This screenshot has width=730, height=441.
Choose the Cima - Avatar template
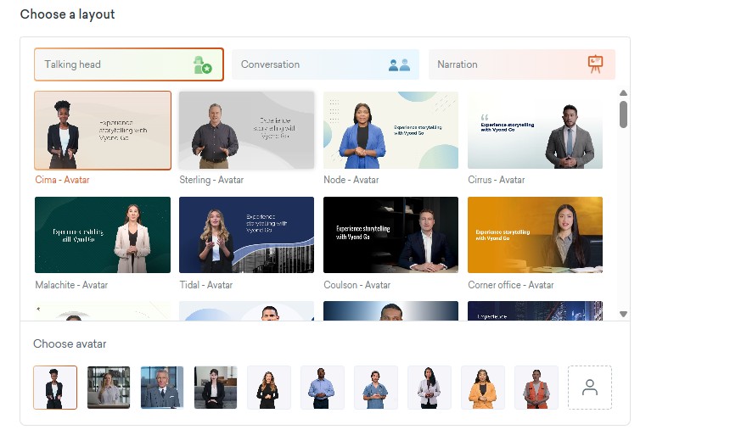[x=103, y=131]
